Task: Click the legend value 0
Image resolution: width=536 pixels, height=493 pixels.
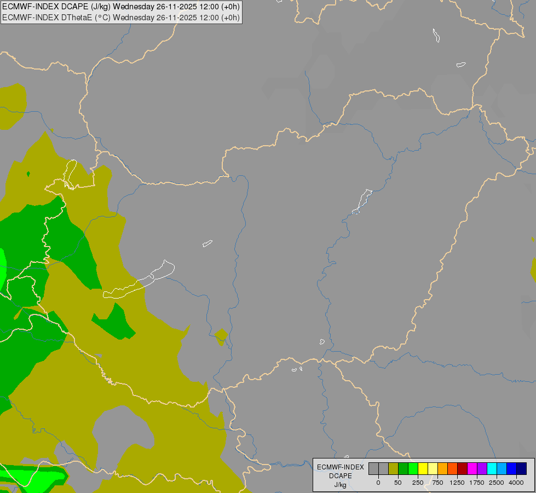Action: pyautogui.click(x=378, y=483)
